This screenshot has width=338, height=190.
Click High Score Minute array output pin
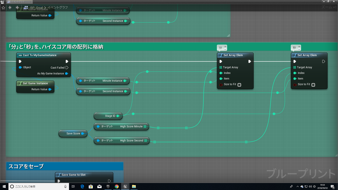(145, 126)
